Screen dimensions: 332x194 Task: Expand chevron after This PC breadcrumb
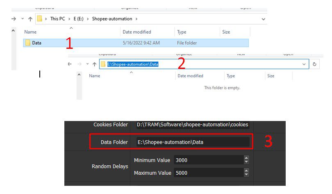coord(69,19)
